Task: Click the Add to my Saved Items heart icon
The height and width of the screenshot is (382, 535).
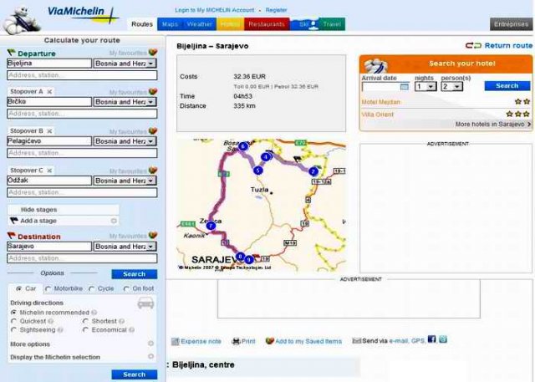Action: click(269, 341)
